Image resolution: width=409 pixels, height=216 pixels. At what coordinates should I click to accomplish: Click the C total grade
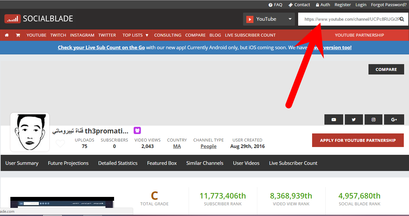pyautogui.click(x=154, y=196)
